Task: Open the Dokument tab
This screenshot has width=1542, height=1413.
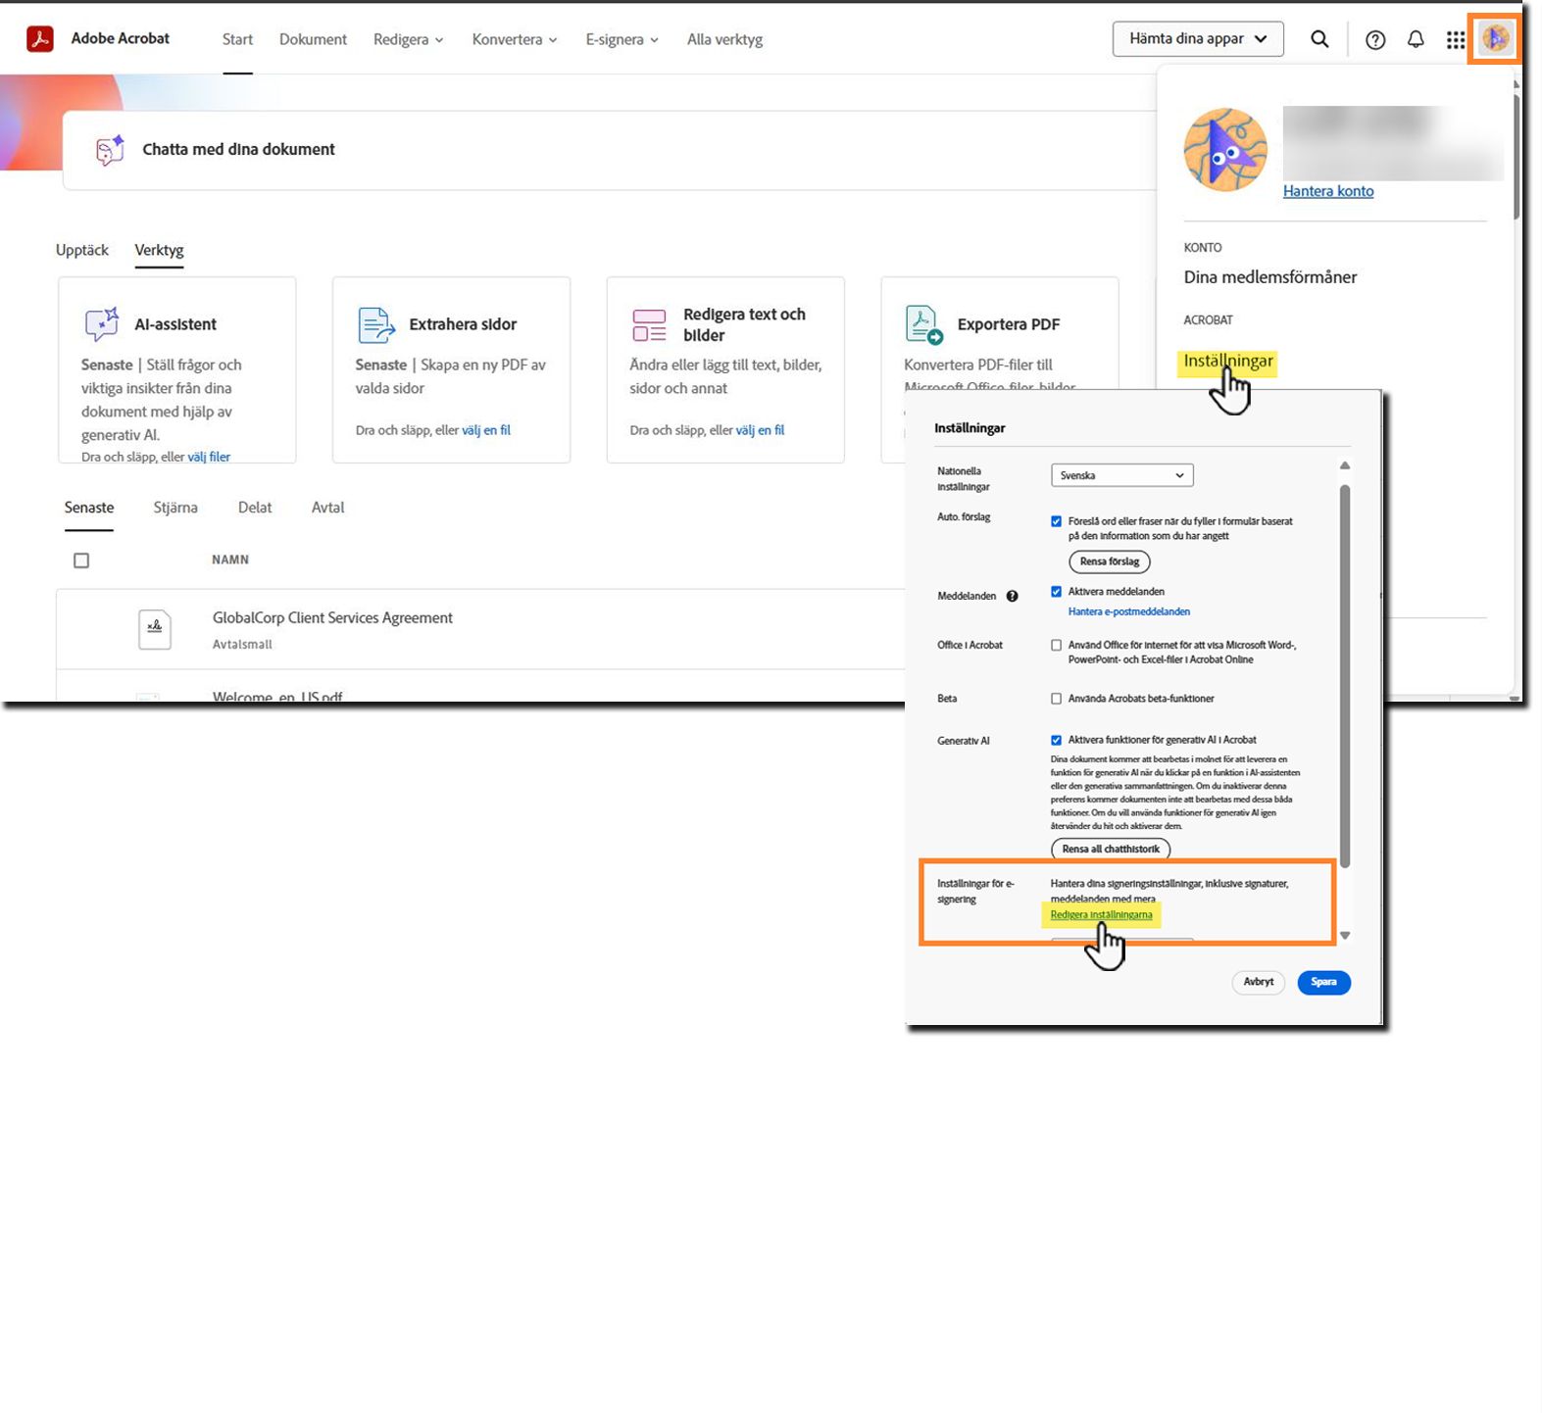Action: point(313,39)
